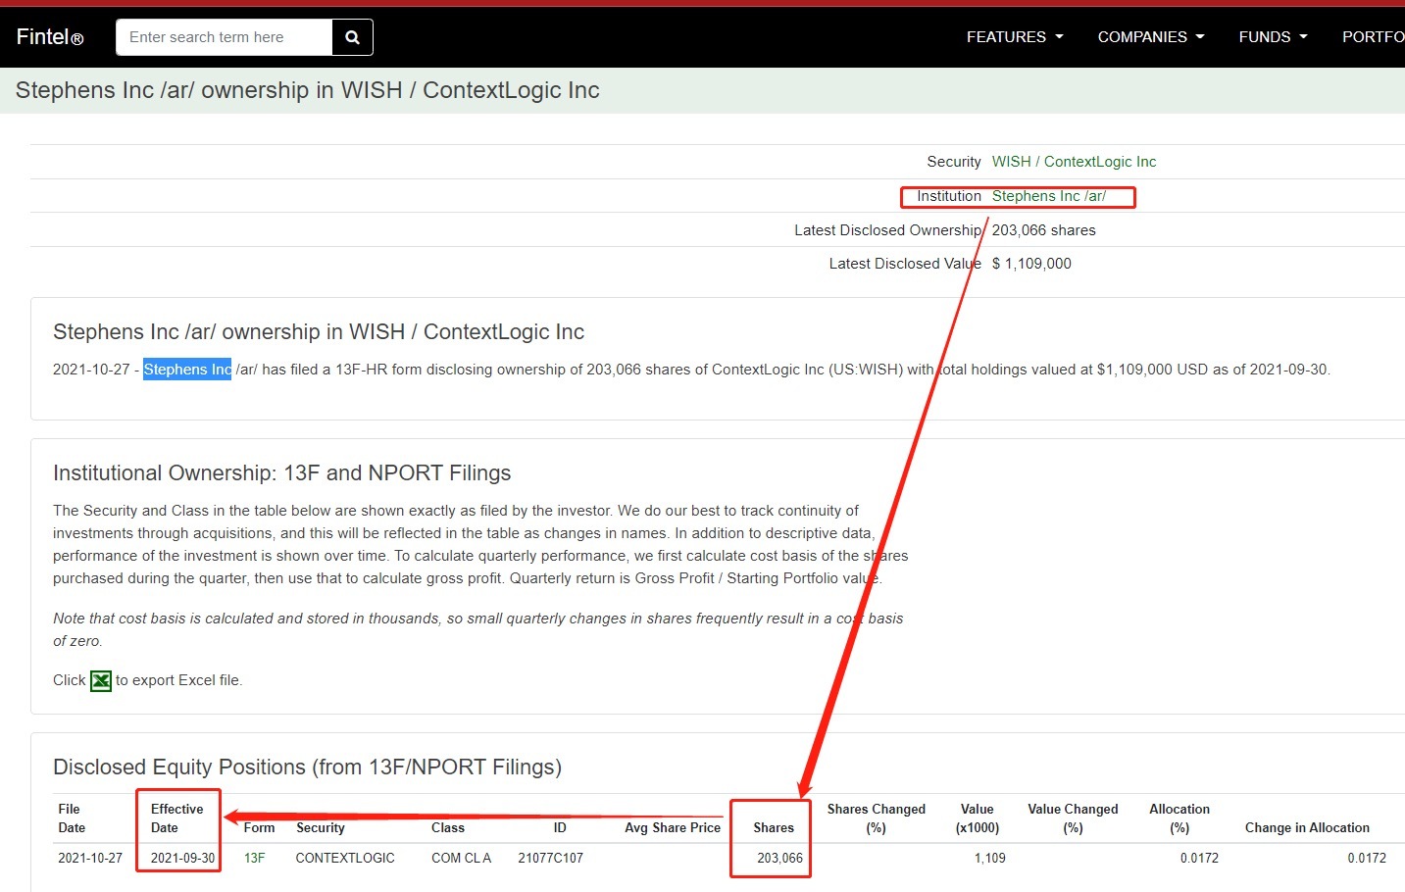Open the FUNDS dropdown menu
1405x892 pixels.
pos(1273,37)
